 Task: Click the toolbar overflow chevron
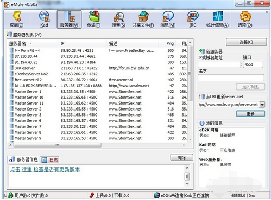pyautogui.click(x=267, y=12)
